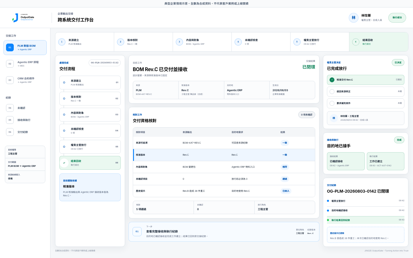Open 接收與執行 records item
This screenshot has height=258, width=413.
(x=25, y=120)
